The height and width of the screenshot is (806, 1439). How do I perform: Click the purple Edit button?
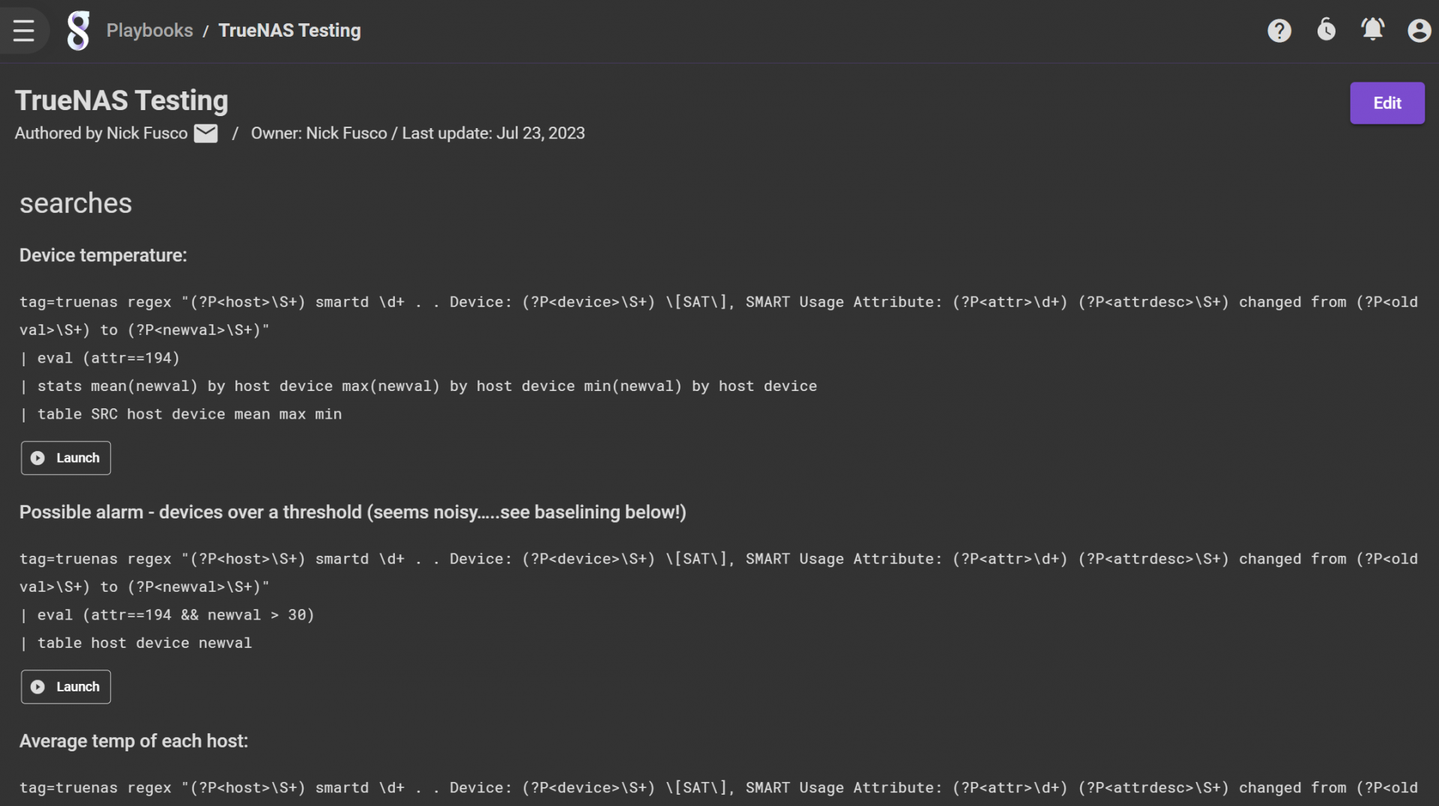pos(1387,103)
